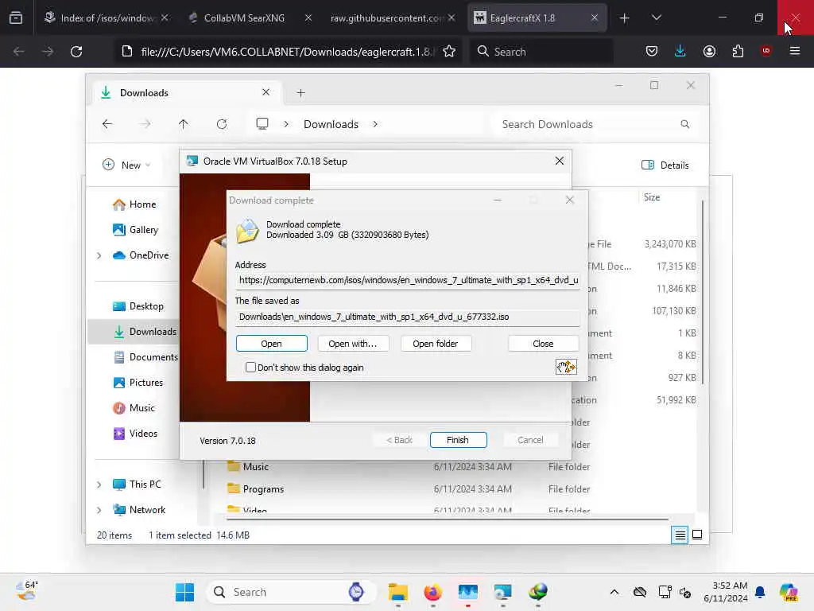This screenshot has width=814, height=611.
Task: Select Desktop in the sidebar
Action: click(138, 306)
